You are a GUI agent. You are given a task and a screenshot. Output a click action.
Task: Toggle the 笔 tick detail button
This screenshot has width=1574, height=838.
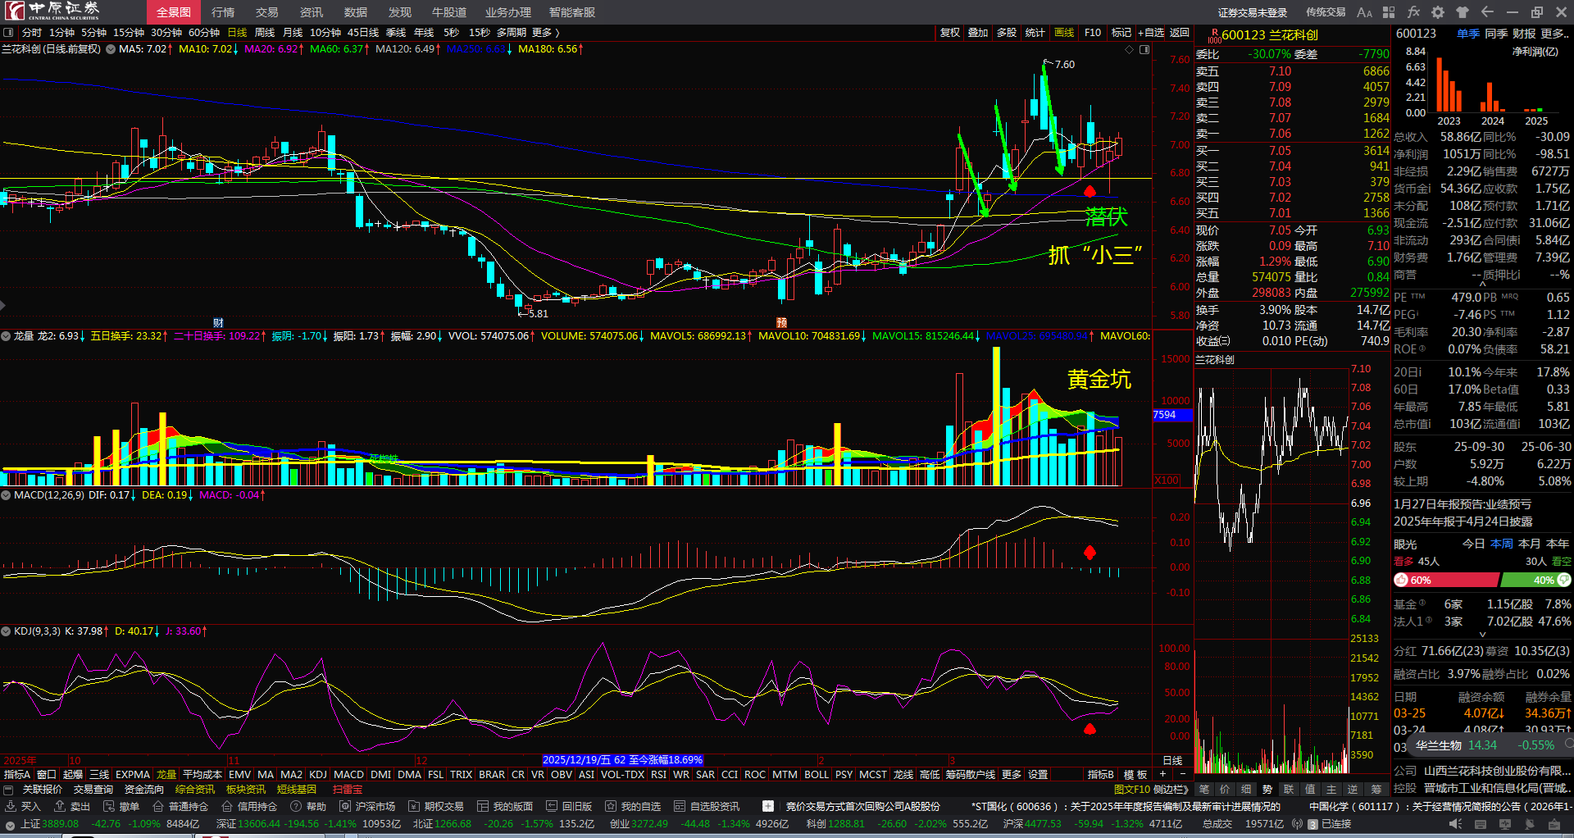pyautogui.click(x=1203, y=789)
